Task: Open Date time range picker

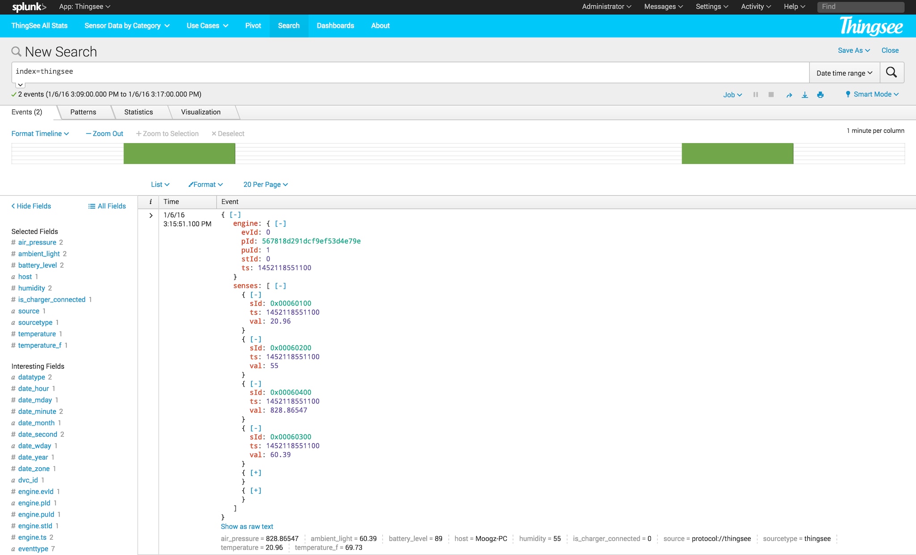Action: click(844, 73)
